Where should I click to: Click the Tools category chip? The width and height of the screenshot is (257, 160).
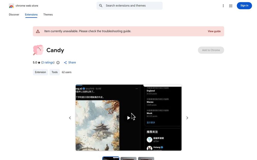[x=54, y=72]
